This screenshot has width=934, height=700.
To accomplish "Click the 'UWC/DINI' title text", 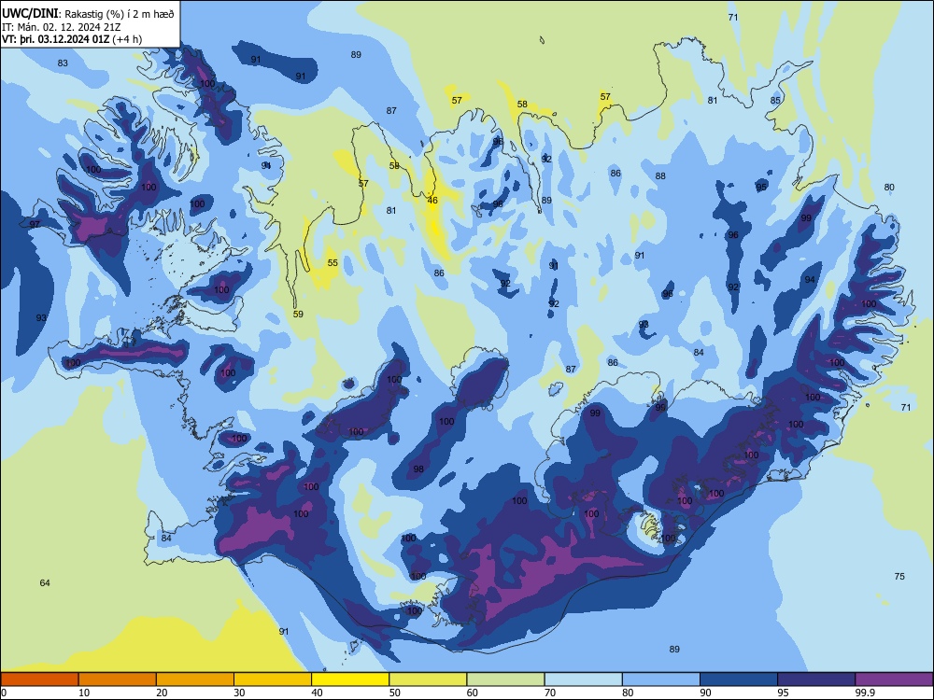I will click(30, 14).
